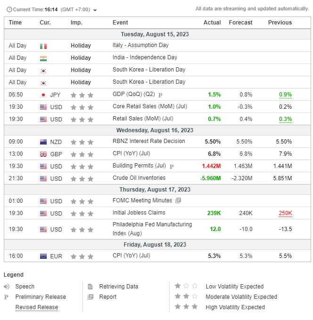Click the India flag icon

tap(43, 58)
